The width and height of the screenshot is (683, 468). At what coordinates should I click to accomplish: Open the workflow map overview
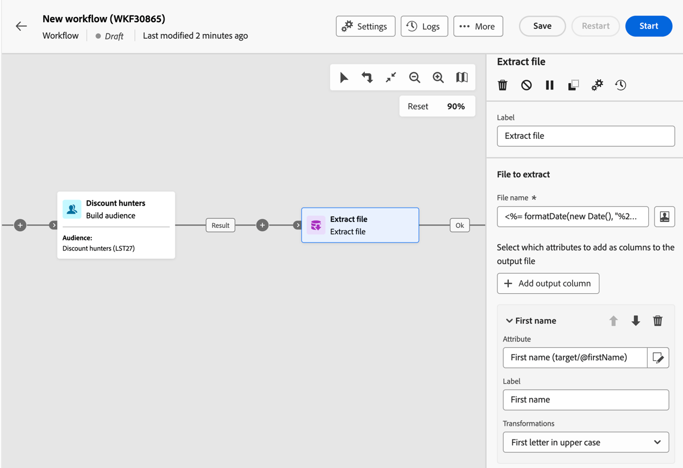(x=461, y=77)
